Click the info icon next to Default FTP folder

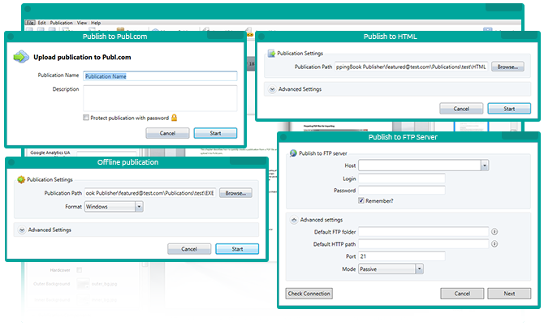tap(494, 231)
